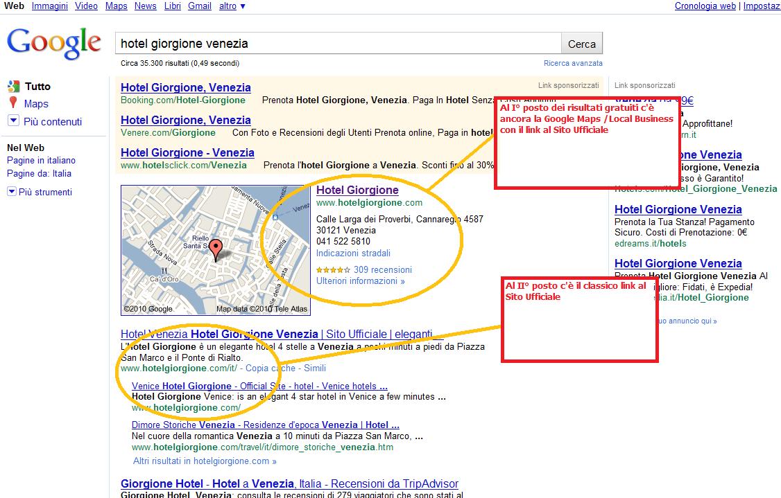Open the Expedia Hotel Giorgione Venezia ad

pyautogui.click(x=678, y=264)
